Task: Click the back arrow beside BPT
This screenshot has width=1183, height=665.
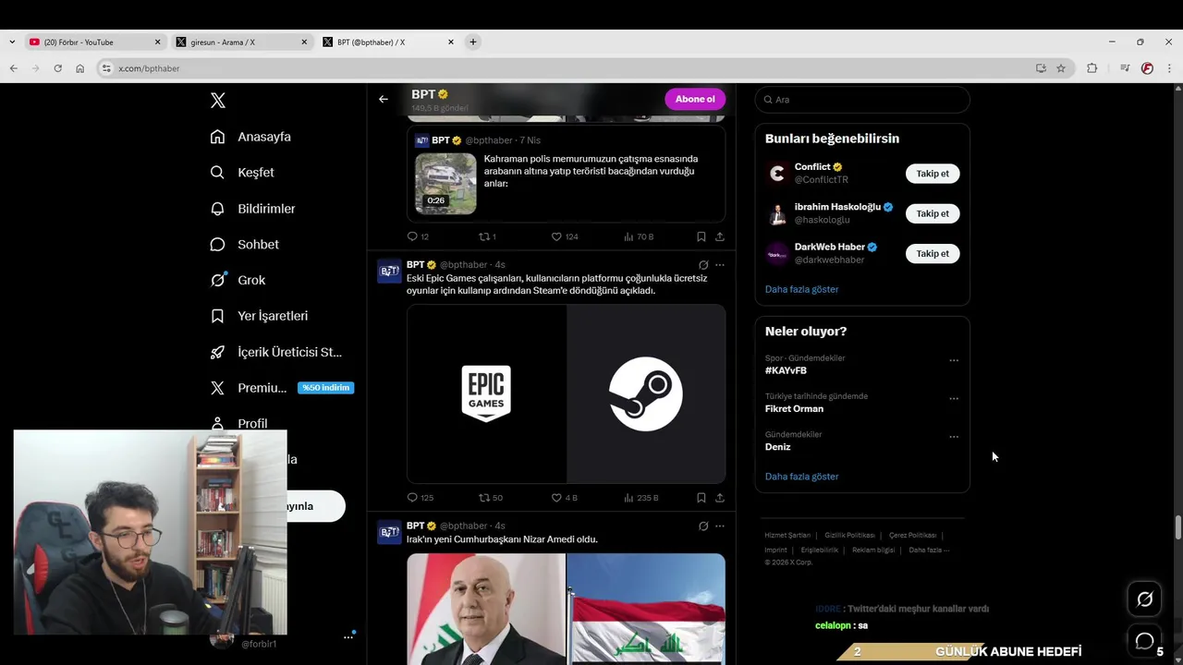Action: 384,99
